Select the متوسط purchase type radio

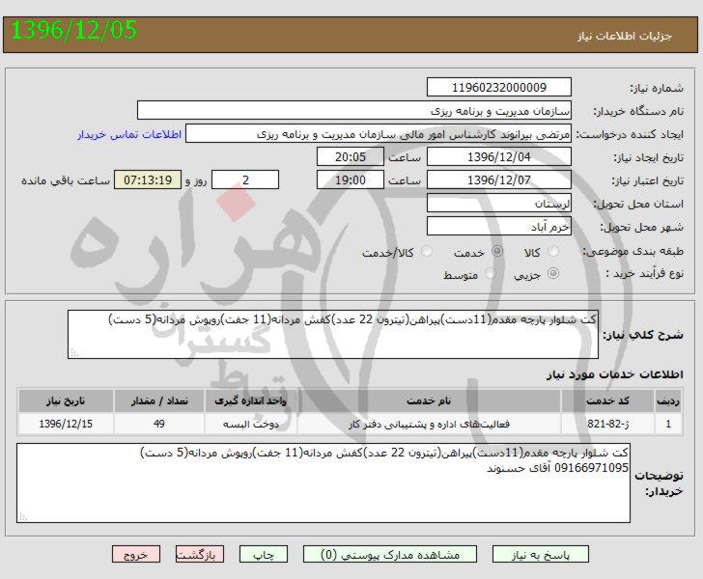point(490,273)
